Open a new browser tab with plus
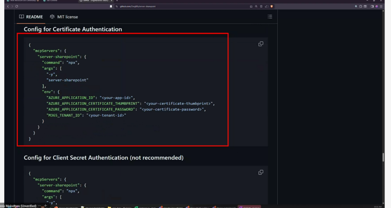 pyautogui.click(x=117, y=1)
